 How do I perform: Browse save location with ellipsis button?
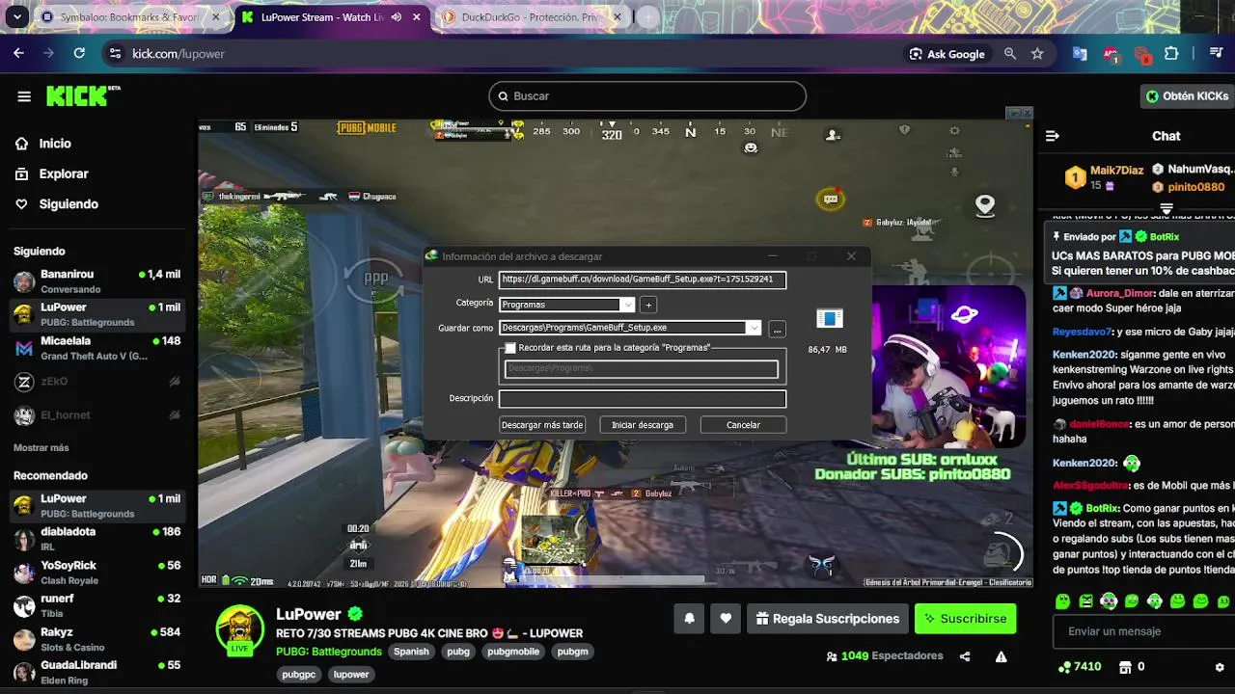point(777,329)
